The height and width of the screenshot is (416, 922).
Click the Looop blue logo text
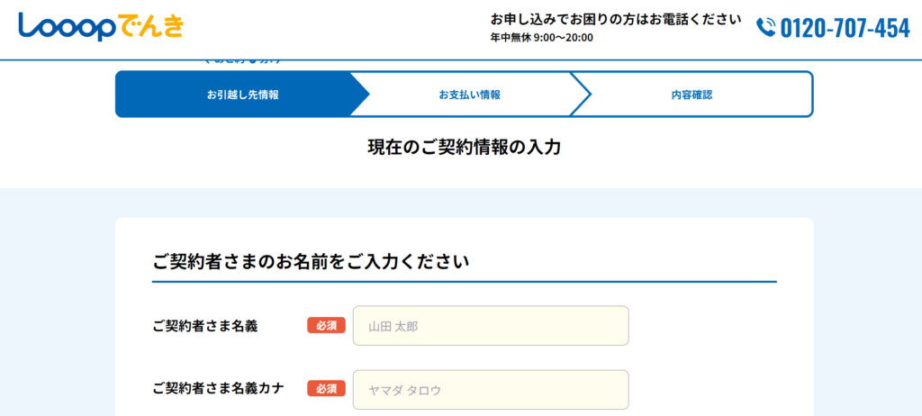[x=67, y=26]
